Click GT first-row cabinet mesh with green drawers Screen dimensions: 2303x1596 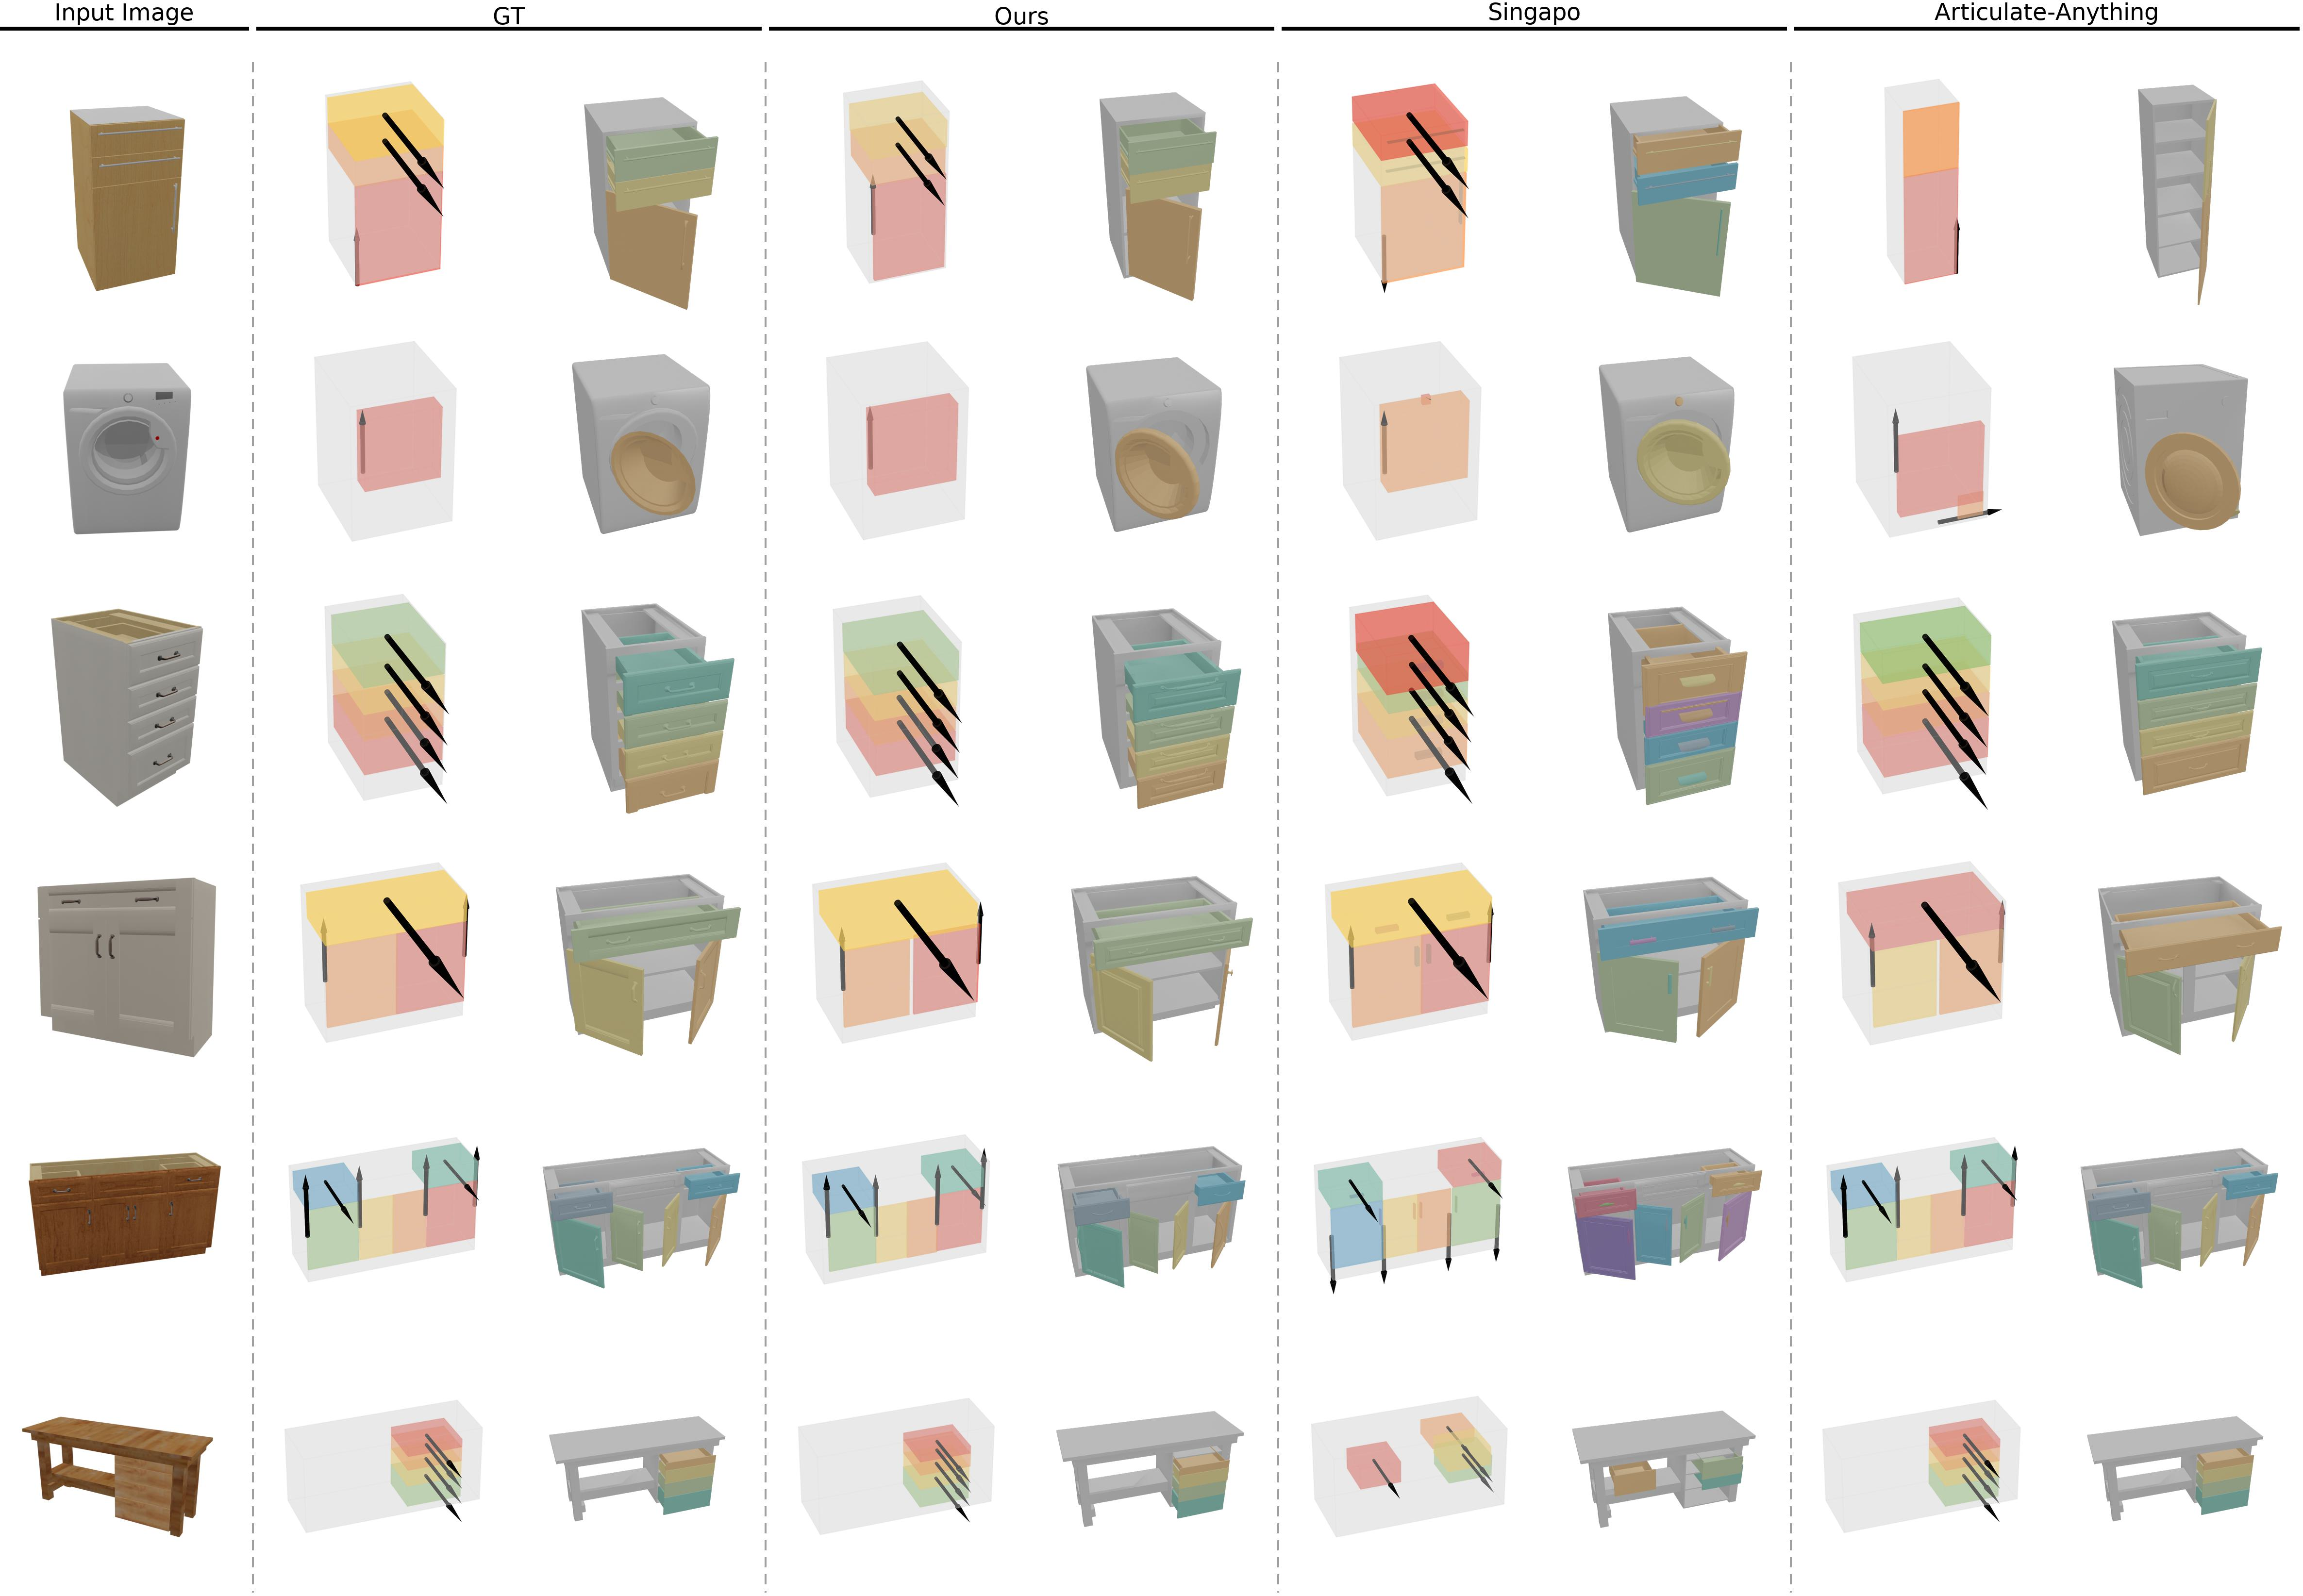[x=651, y=203]
